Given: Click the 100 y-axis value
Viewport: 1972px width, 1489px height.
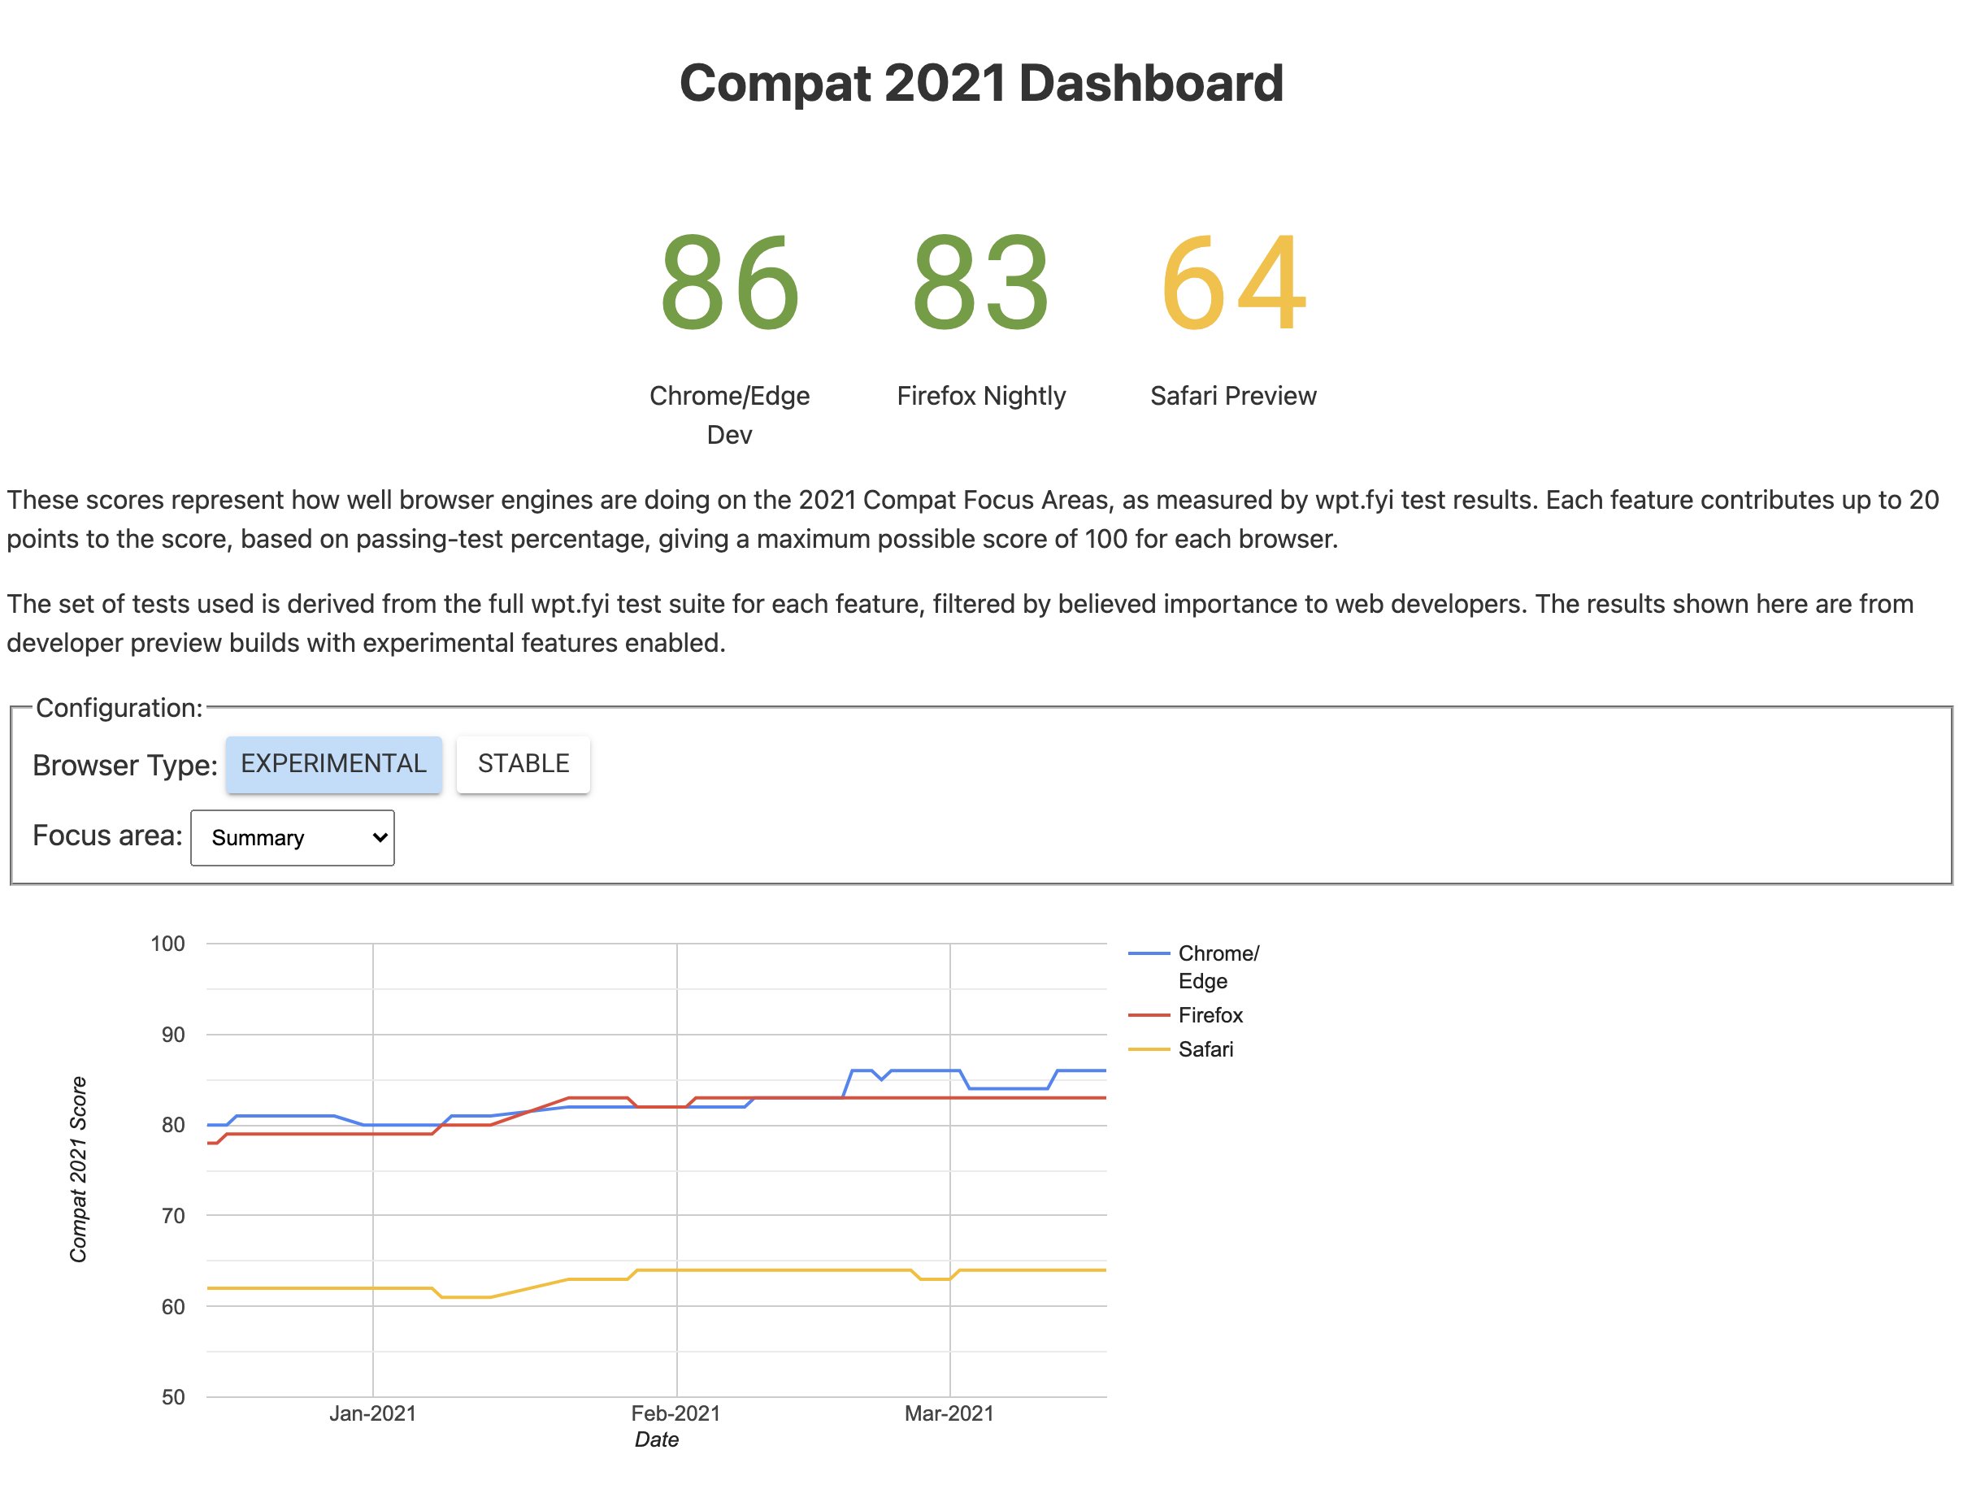Looking at the screenshot, I should 167,944.
